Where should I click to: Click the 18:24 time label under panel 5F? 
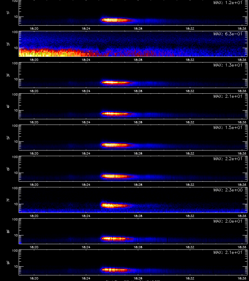click(x=86, y=153)
